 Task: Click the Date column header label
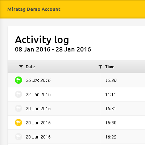[x=30, y=67]
